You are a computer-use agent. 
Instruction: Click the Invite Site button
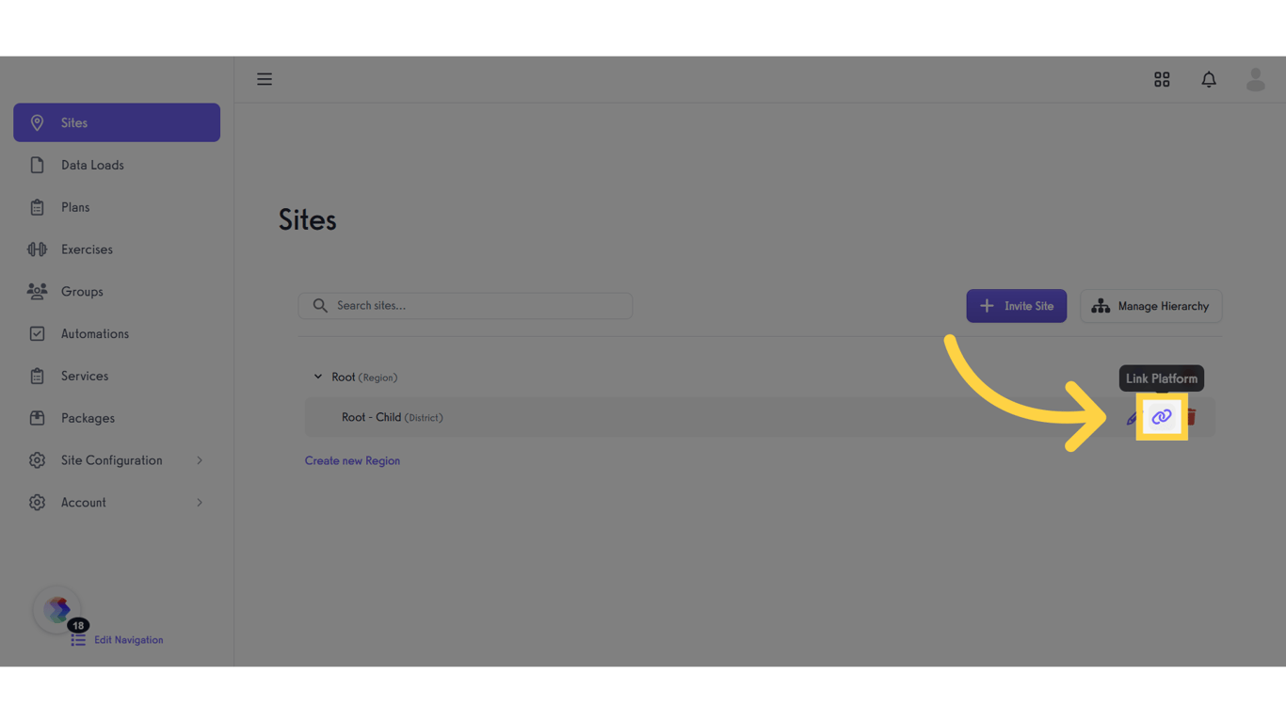click(x=1016, y=305)
